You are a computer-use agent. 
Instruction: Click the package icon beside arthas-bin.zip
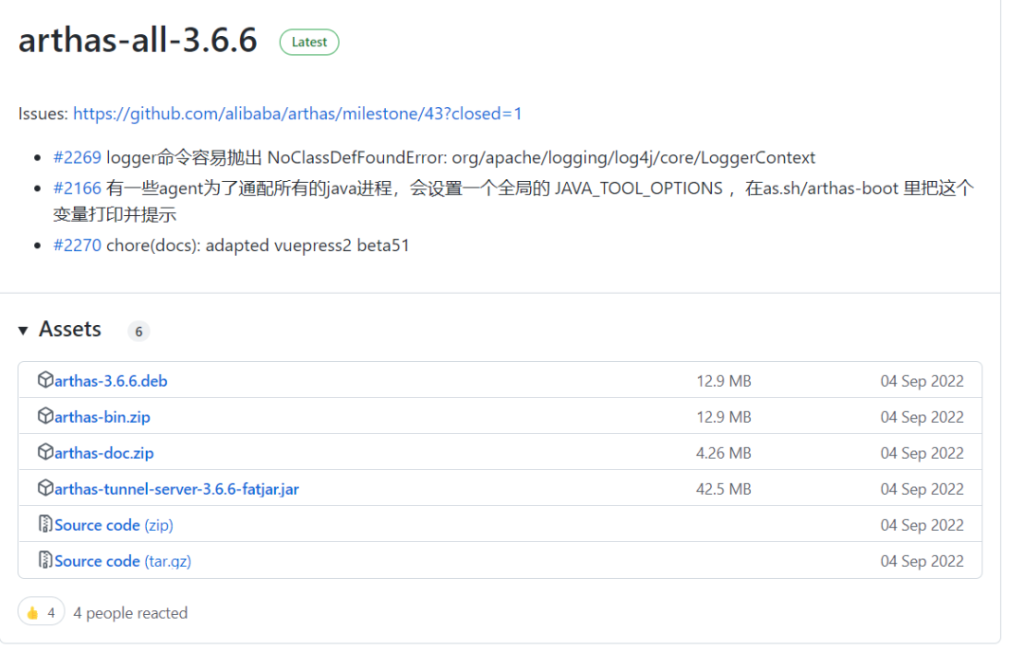46,416
